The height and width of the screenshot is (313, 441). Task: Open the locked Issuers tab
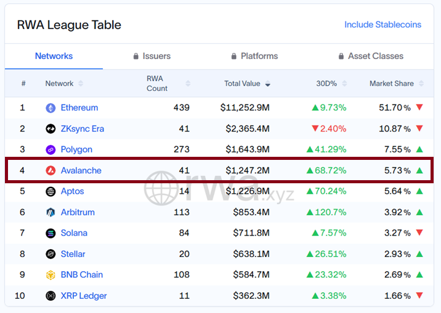click(x=152, y=56)
